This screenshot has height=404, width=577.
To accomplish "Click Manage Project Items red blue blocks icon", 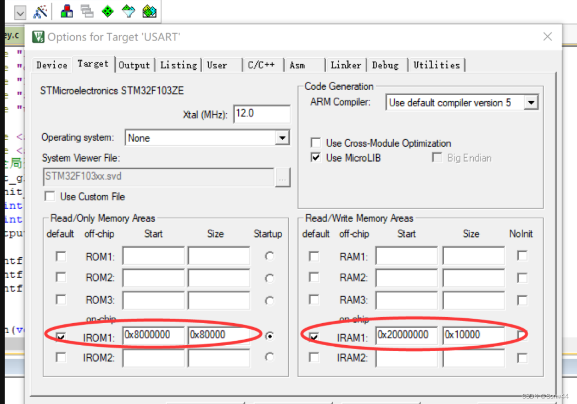I will [x=66, y=12].
